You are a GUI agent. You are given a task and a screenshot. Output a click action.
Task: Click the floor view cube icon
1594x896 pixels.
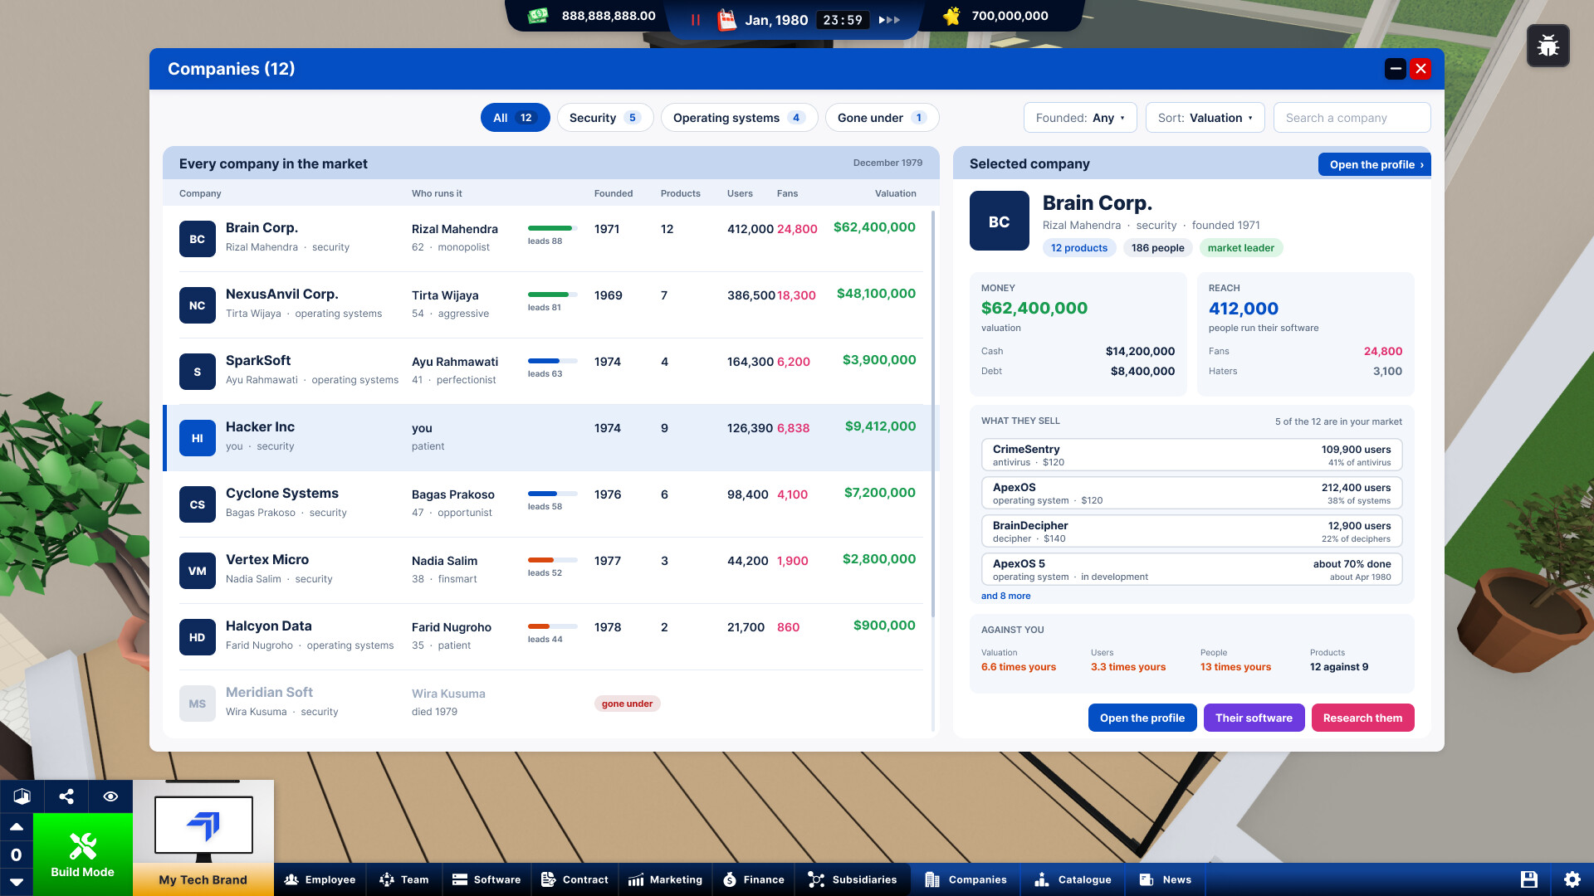[x=22, y=796]
